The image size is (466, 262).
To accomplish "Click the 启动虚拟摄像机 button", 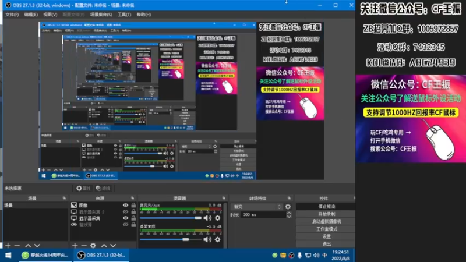I will pyautogui.click(x=326, y=221).
